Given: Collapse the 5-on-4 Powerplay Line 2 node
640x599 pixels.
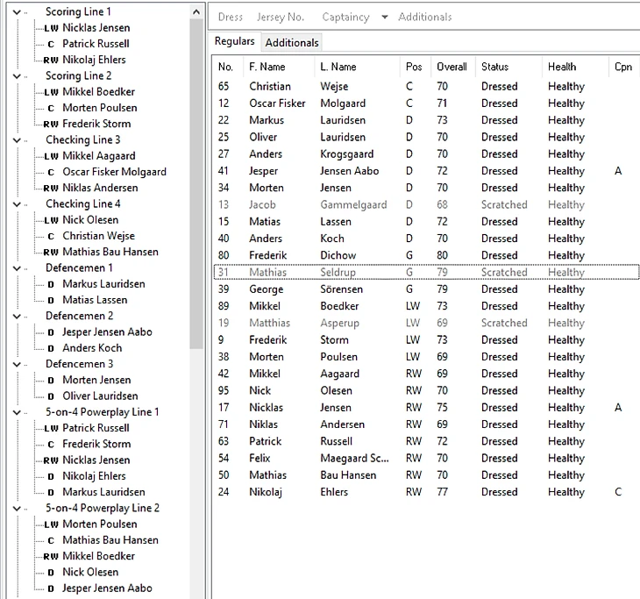Looking at the screenshot, I should (x=17, y=509).
